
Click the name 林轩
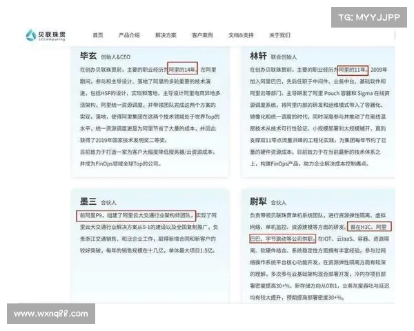point(259,56)
